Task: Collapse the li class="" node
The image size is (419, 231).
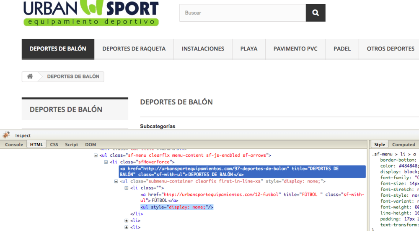Action: tap(127, 188)
